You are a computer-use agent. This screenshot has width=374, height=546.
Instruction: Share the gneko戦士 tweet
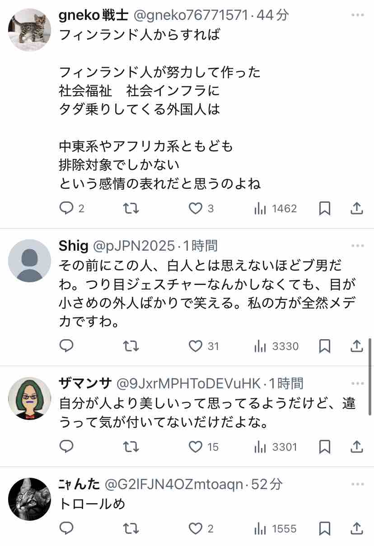356,208
